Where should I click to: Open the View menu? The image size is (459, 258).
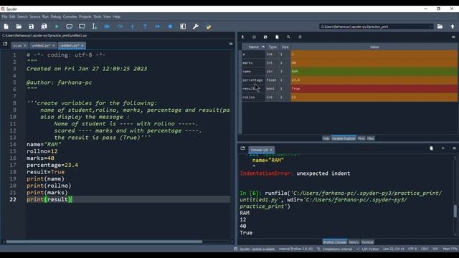coord(107,16)
